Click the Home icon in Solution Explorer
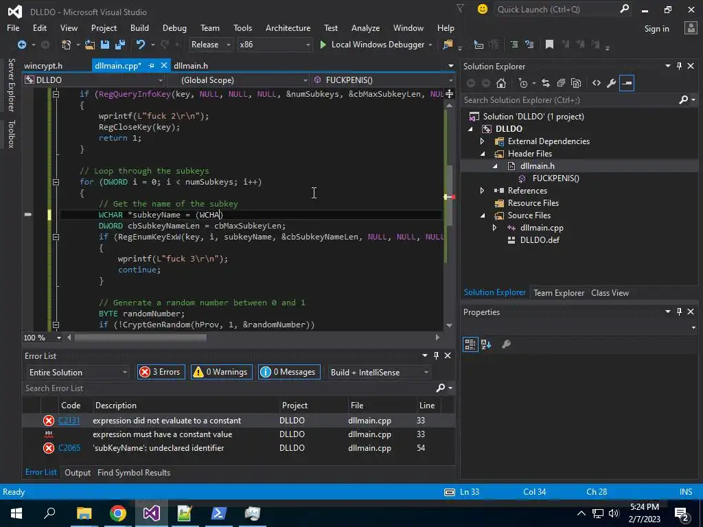703x527 pixels. pos(501,83)
